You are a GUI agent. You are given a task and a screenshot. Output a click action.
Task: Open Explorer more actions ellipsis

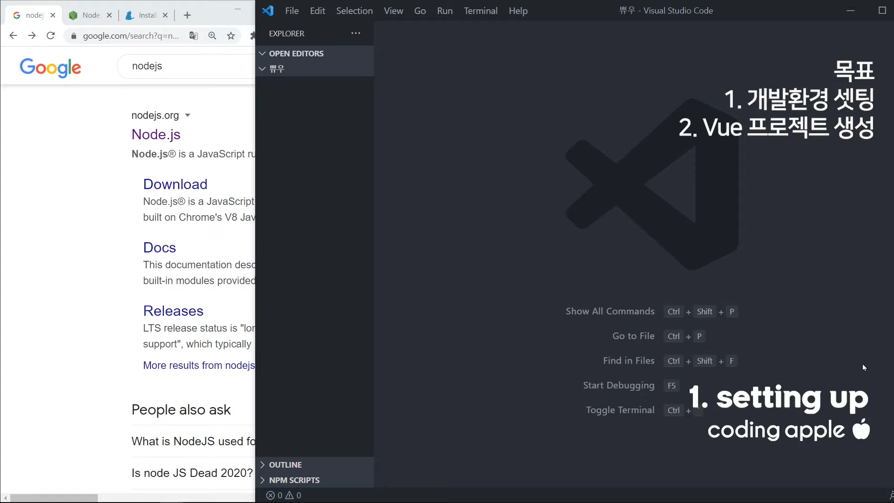click(x=356, y=34)
